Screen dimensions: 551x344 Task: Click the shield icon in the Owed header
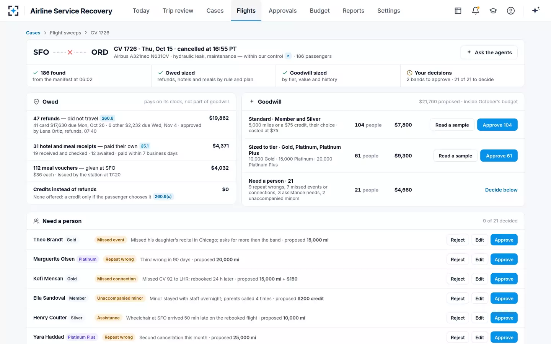(36, 102)
